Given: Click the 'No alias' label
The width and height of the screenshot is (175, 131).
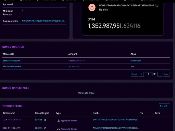Looking at the screenshot, I should tap(103, 10).
